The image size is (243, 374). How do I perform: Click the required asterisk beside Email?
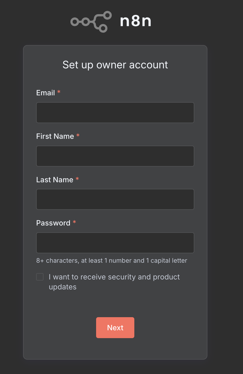tap(59, 92)
